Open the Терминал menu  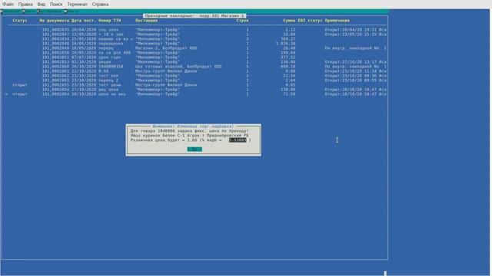[77, 5]
